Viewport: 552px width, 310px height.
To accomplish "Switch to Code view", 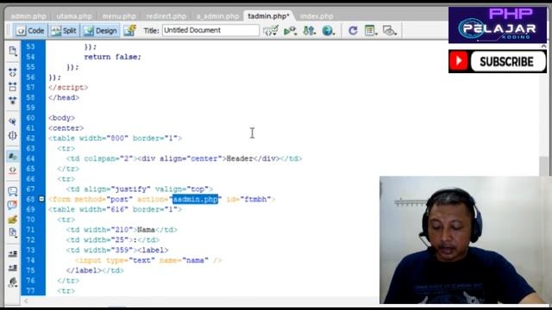I will pos(30,31).
